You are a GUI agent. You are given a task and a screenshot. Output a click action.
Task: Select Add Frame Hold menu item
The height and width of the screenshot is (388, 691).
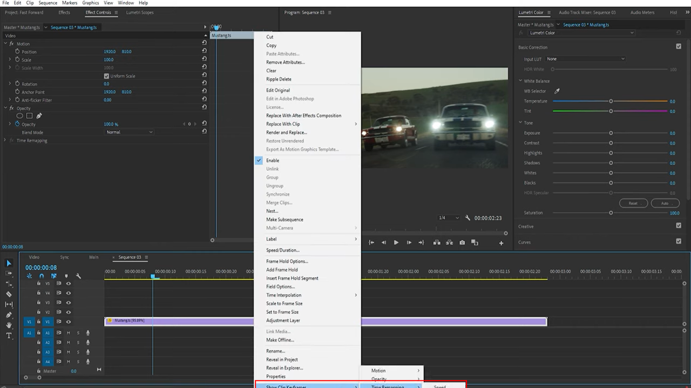pos(282,270)
